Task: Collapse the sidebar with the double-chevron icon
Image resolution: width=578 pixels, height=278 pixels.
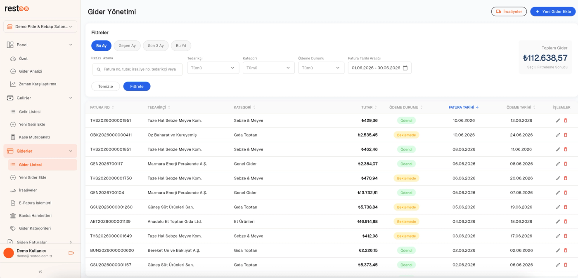Action: tap(40, 272)
